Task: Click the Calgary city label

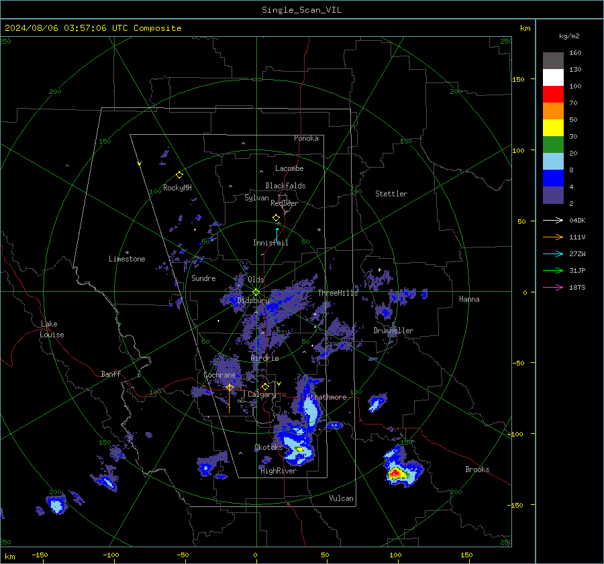Action: (262, 394)
